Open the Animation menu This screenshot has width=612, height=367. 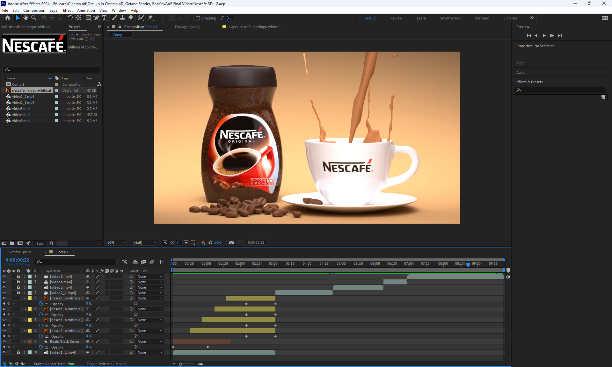point(86,10)
